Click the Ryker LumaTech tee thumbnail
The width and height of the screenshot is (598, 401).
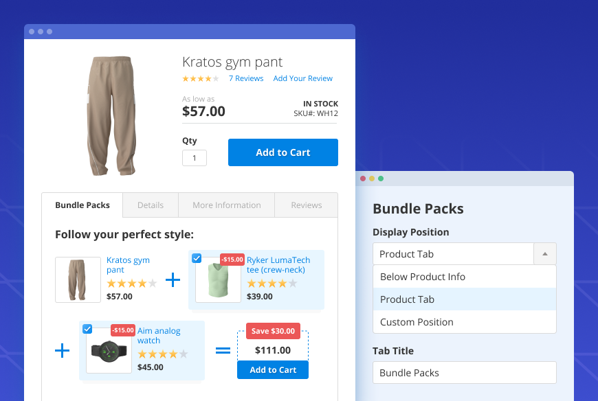(218, 279)
